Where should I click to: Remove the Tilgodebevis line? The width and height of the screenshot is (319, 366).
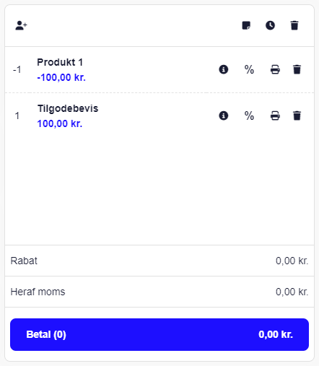297,116
